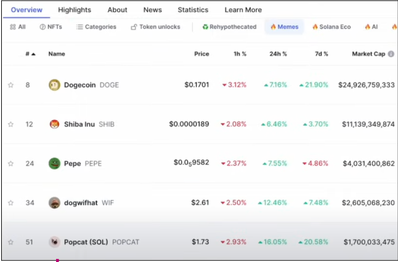
Task: Click Shiba Inu price $0.0000189
Action: (189, 124)
